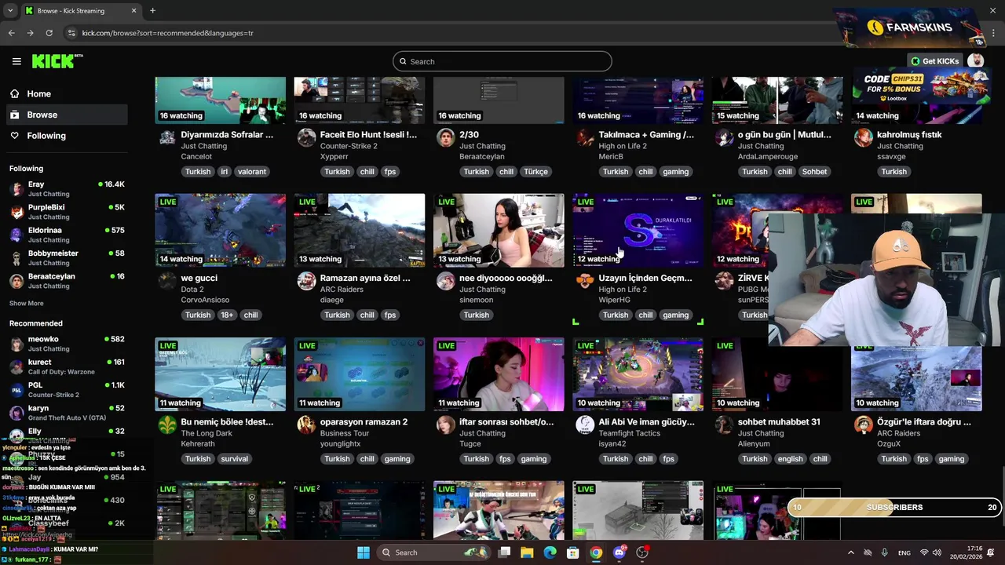Viewport: 1005px width, 565px height.
Task: Click younglightx streamer avatar
Action: click(306, 425)
